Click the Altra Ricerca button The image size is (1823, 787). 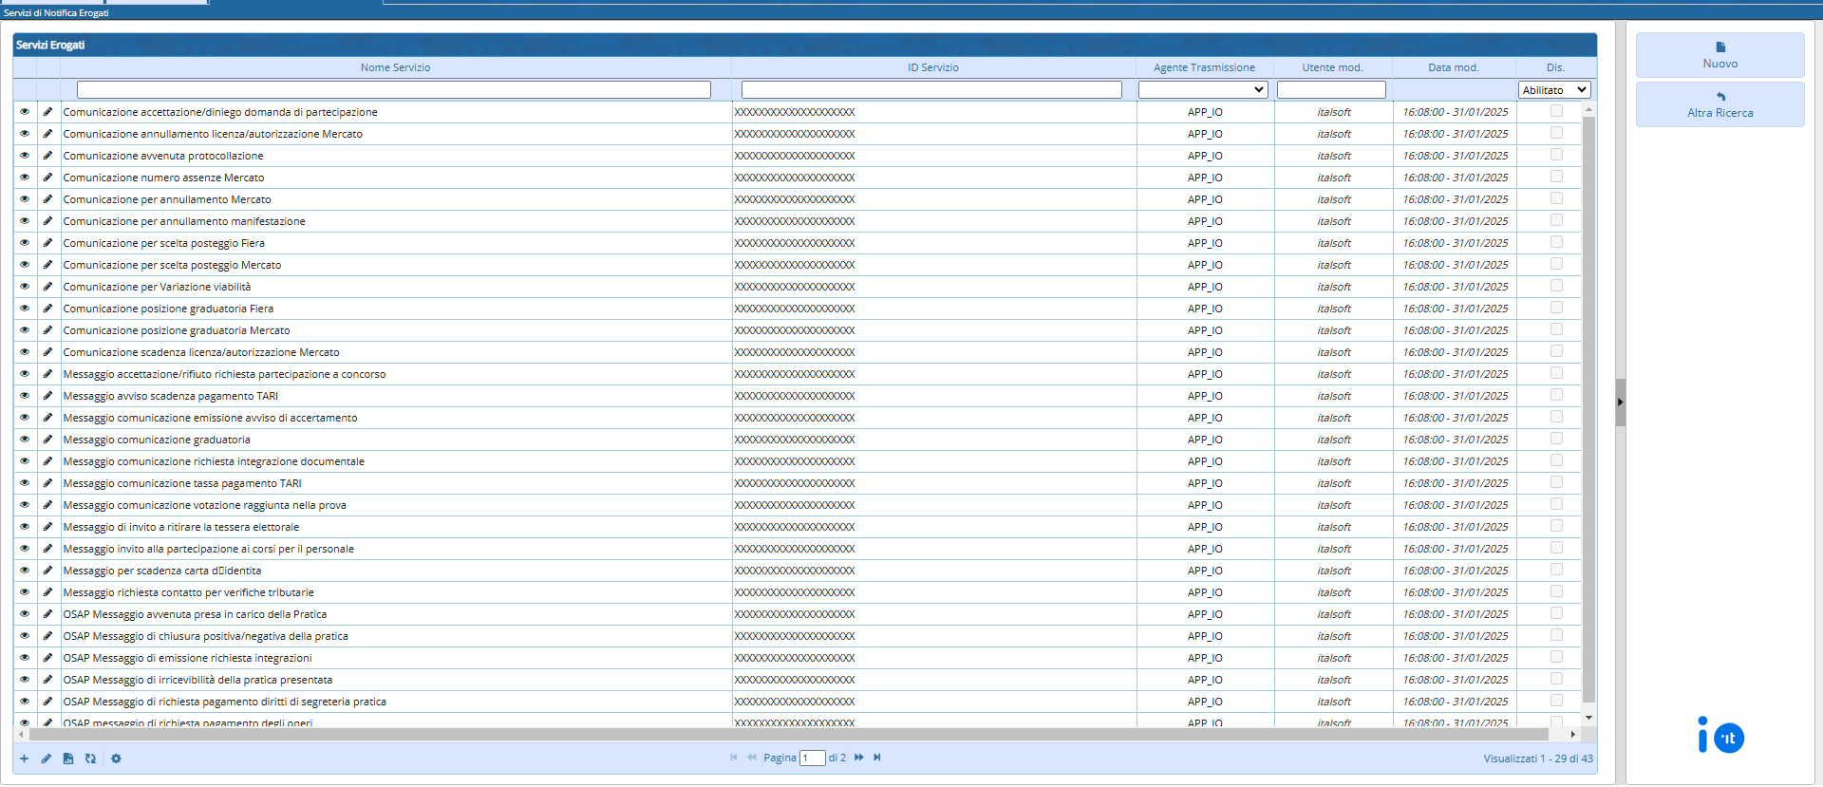tap(1720, 104)
